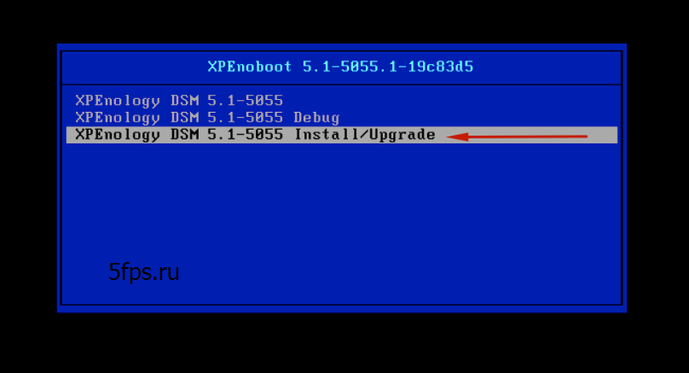Click the word XPEnoboot in header

(x=250, y=67)
